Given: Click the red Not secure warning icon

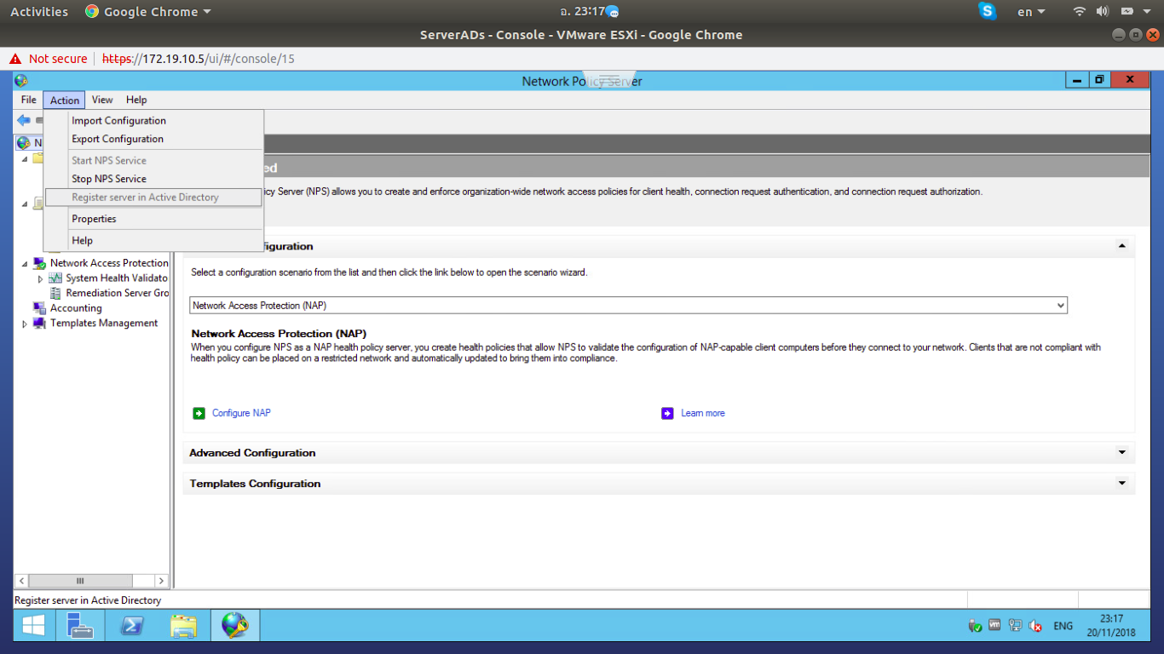Looking at the screenshot, I should 15,59.
